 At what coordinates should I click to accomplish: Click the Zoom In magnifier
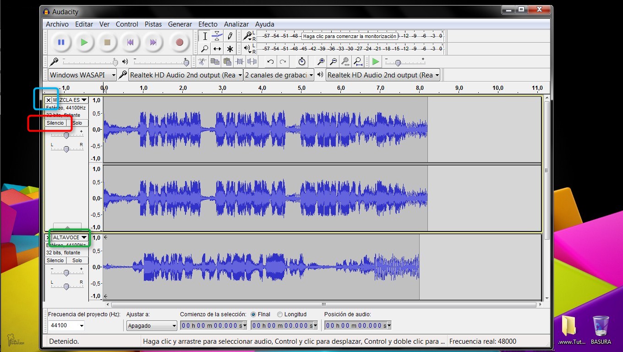(x=321, y=61)
